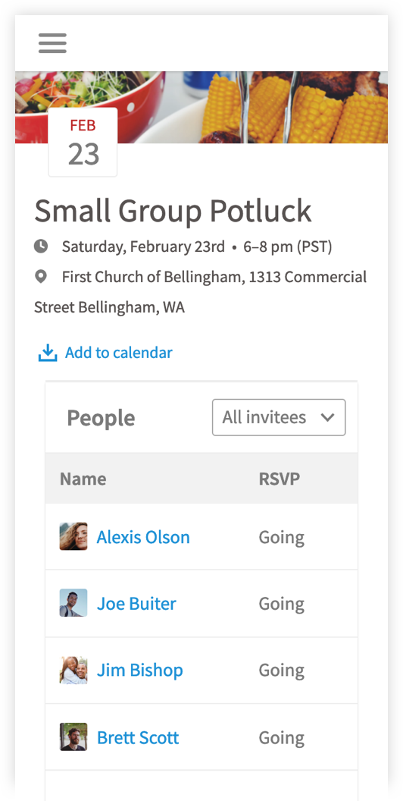403x801 pixels.
Task: Click the Name column header
Action: click(x=83, y=479)
